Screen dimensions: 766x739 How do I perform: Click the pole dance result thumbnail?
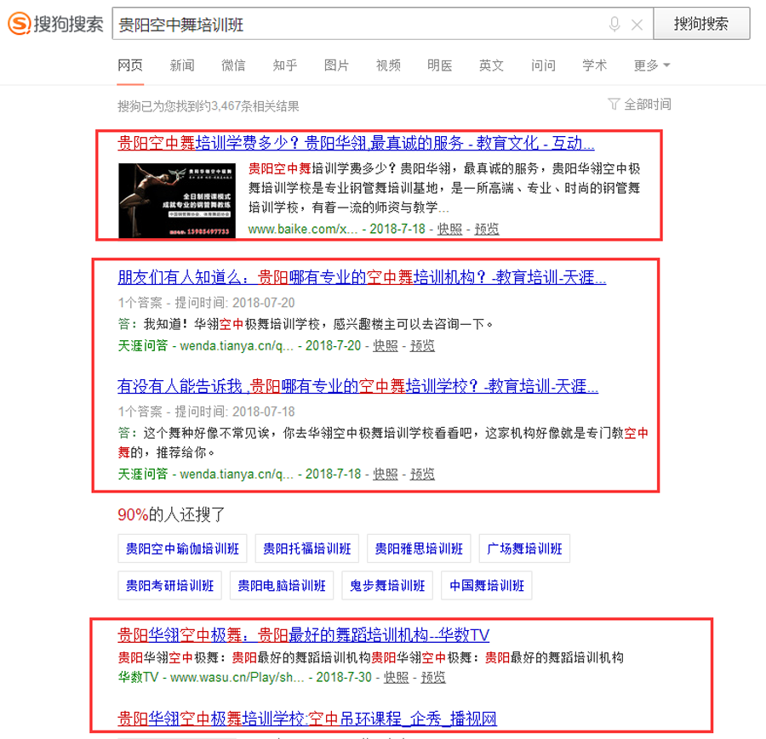[x=177, y=201]
